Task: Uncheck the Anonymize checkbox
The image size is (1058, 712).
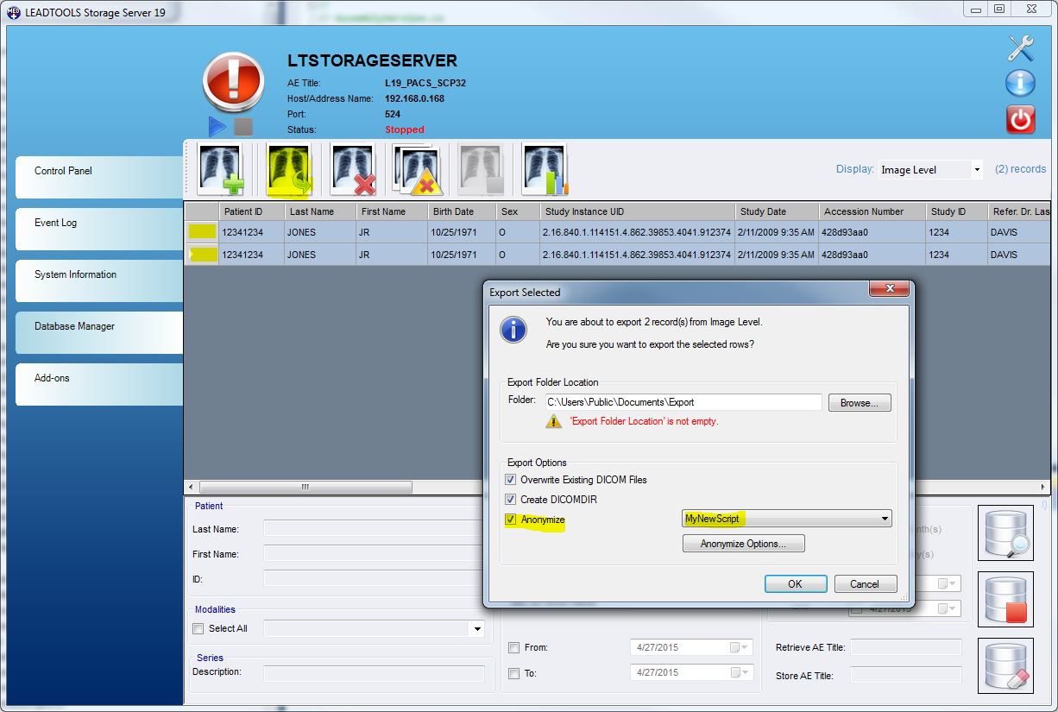Action: click(x=511, y=520)
